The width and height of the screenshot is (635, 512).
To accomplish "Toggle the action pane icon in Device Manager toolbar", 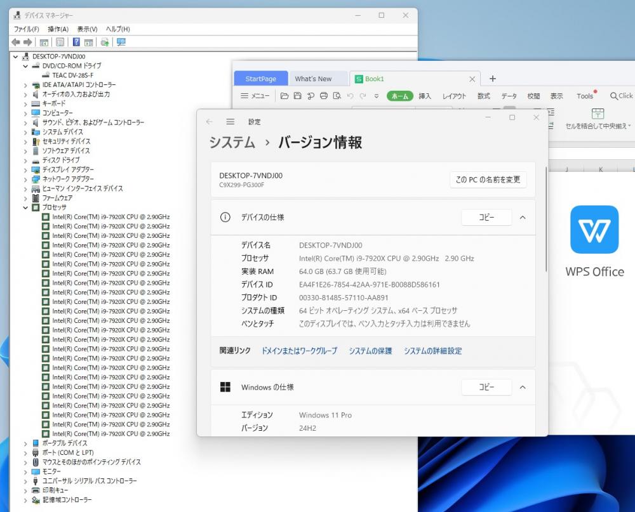I will click(89, 42).
